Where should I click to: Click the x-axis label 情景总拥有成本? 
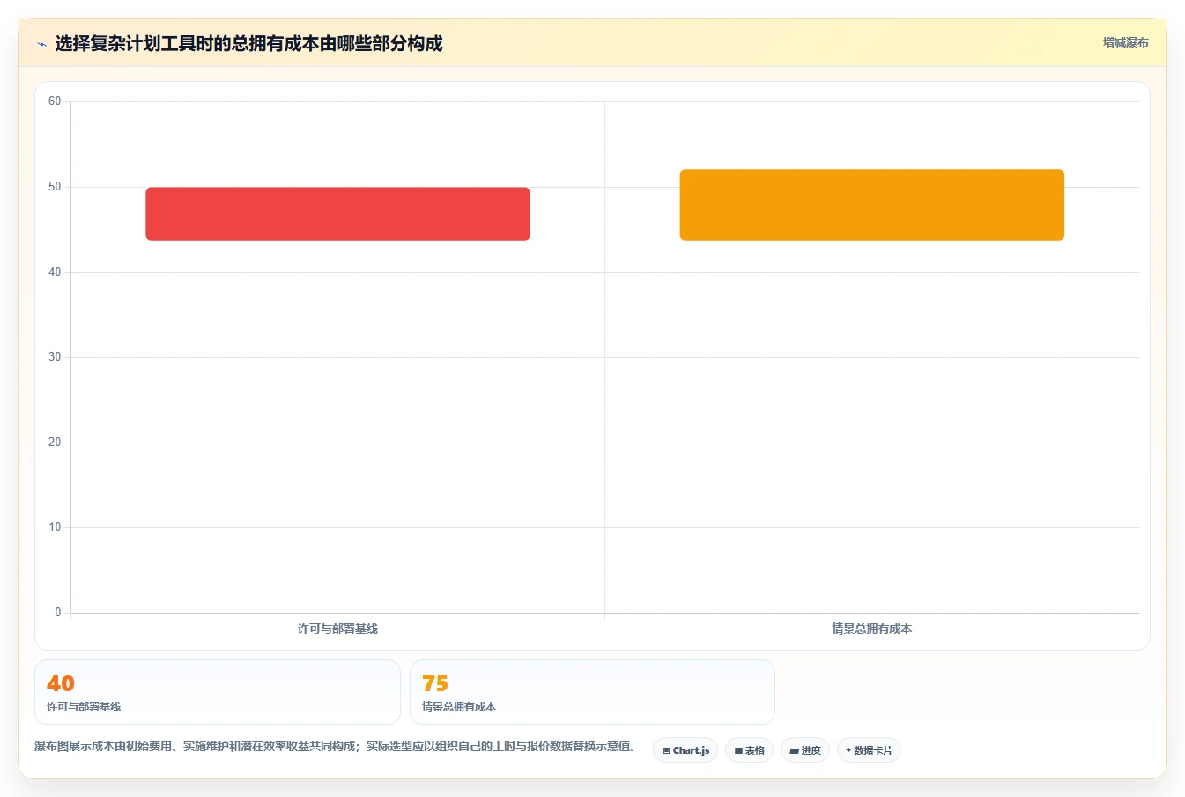871,629
